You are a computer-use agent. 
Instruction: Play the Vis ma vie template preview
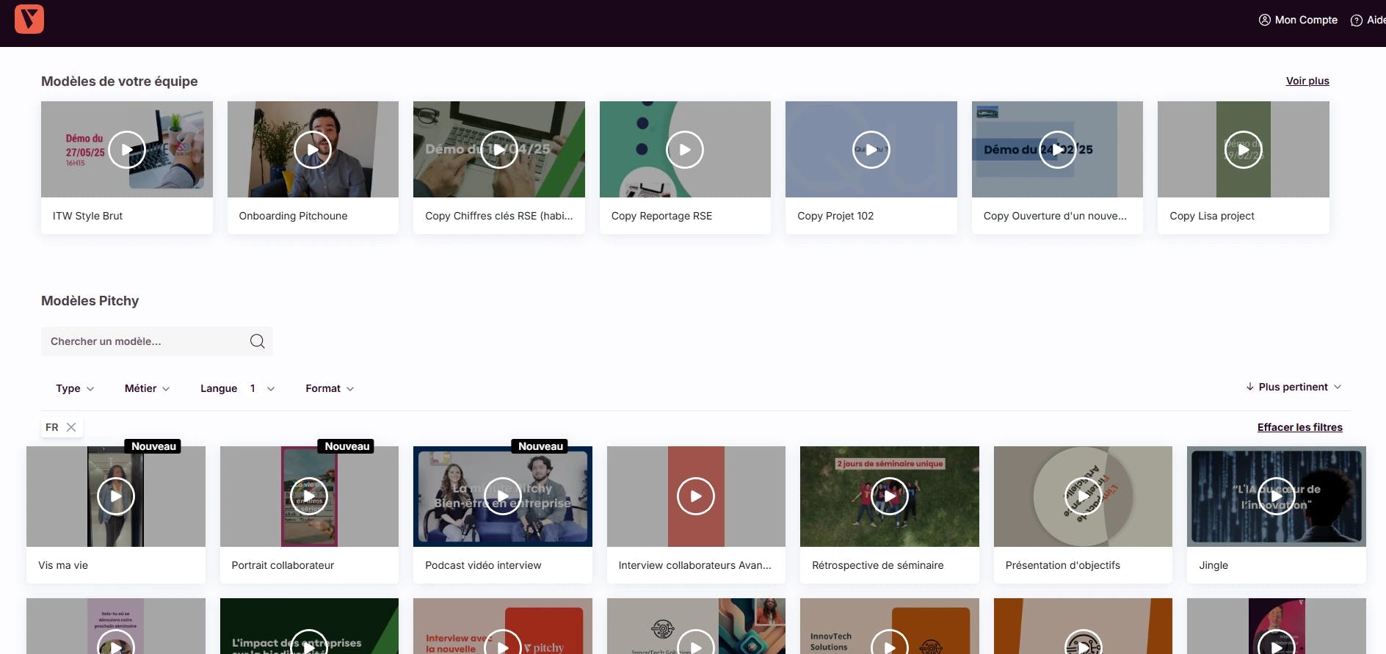click(116, 496)
